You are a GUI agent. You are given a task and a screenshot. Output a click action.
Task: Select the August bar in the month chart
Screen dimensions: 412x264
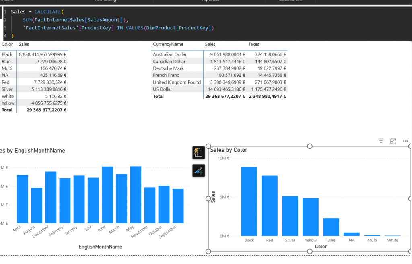pyautogui.click(x=37, y=205)
